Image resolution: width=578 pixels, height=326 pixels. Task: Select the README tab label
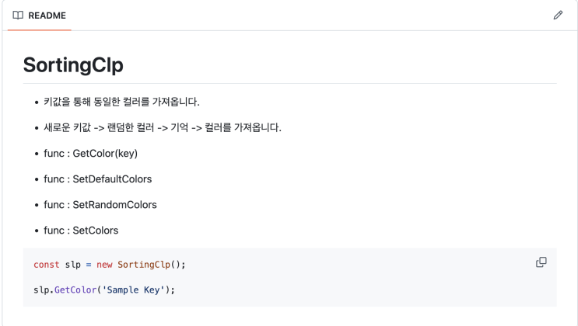(47, 15)
